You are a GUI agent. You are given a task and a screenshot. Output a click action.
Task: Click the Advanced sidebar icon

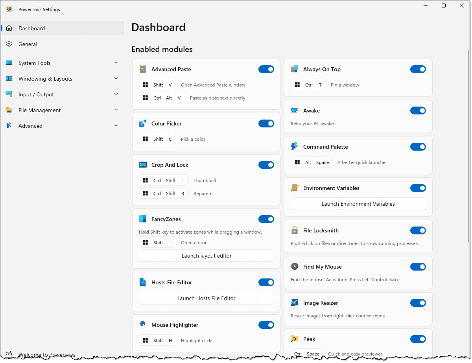(x=9, y=126)
